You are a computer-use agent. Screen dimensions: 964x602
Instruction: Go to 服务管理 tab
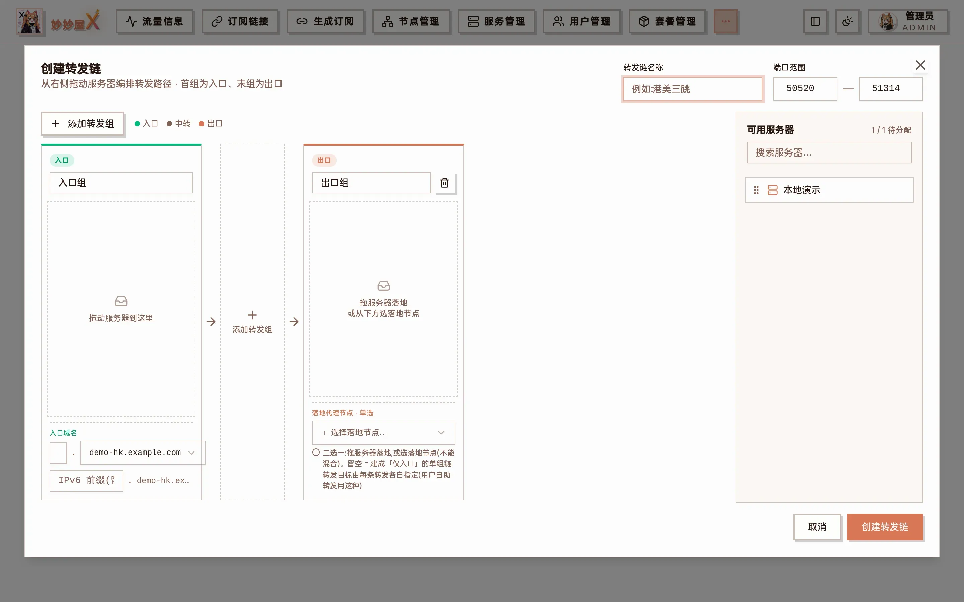(496, 21)
